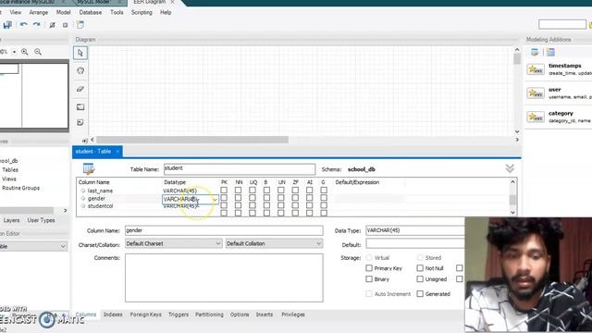Toggle the grid icon in the main toolbar
The width and height of the screenshot is (592, 333).
(52, 25)
